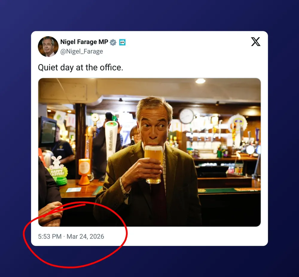The height and width of the screenshot is (277, 299).
Task: Click the 5:53 PM timestamp
Action: tap(50, 237)
